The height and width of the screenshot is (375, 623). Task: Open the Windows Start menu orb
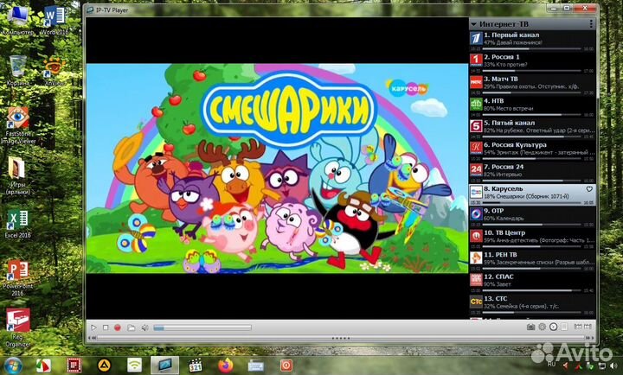13,365
